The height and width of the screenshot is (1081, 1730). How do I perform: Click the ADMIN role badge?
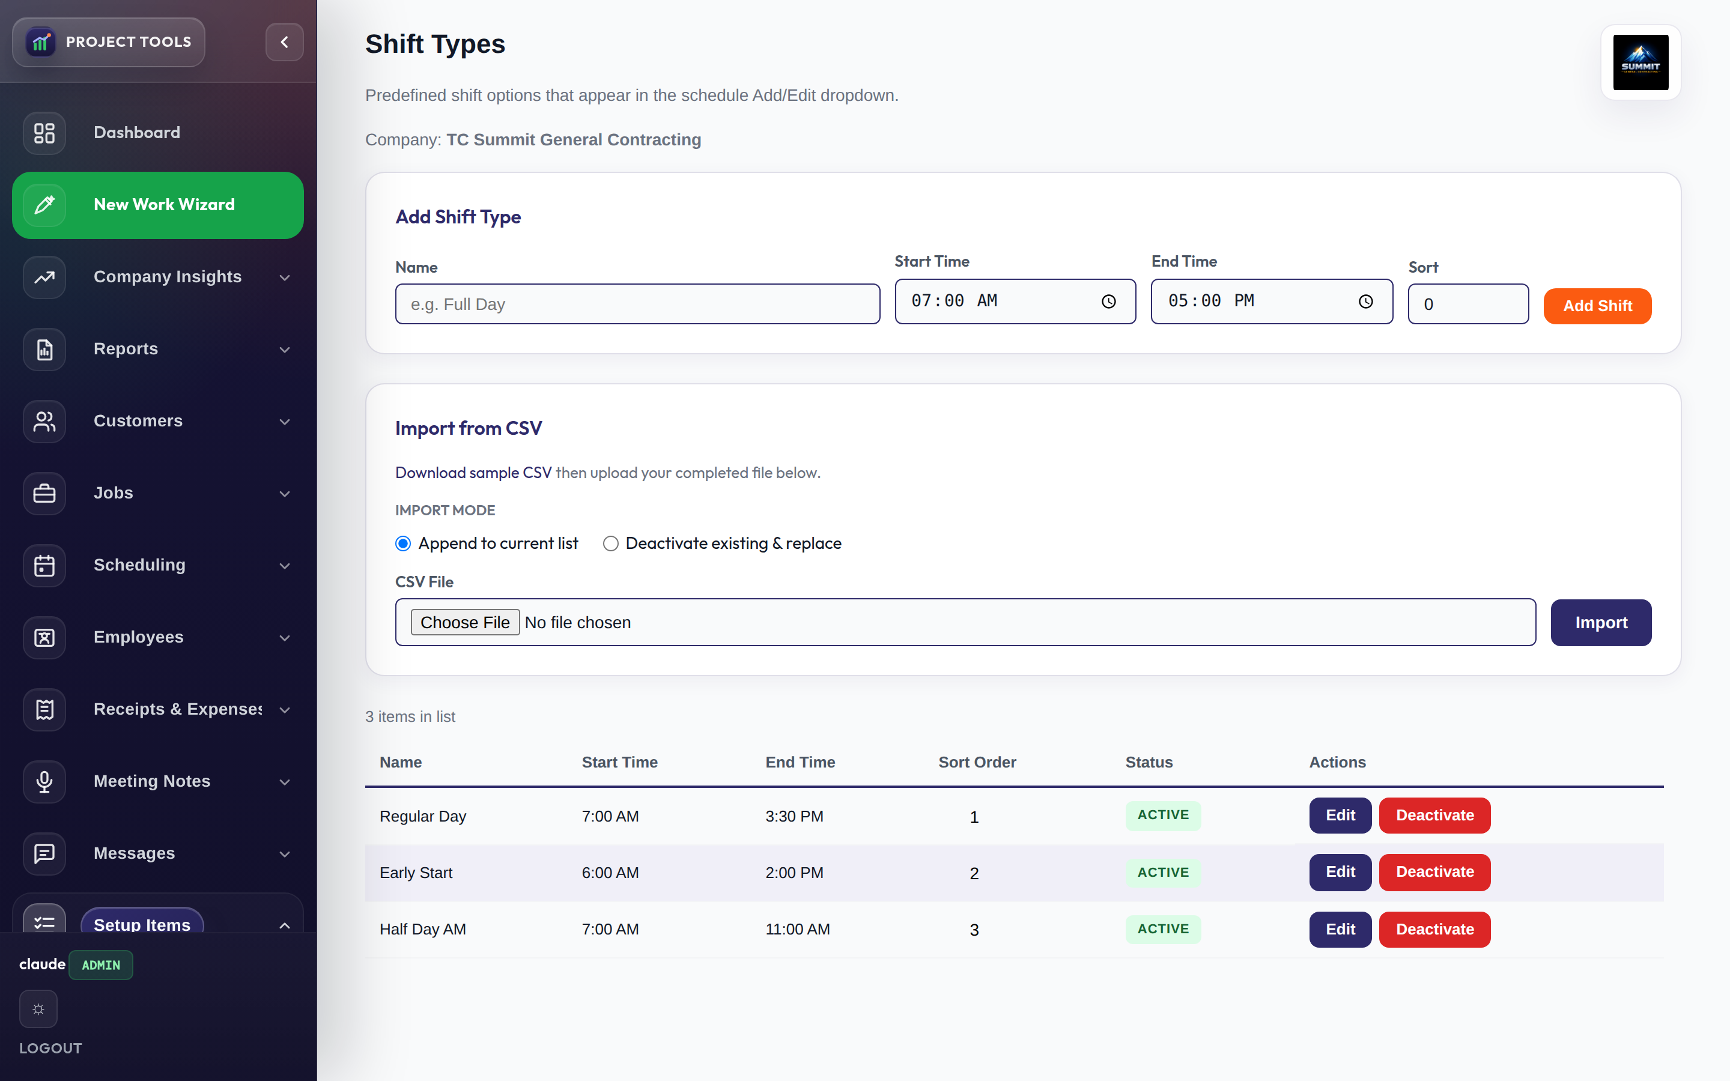101,965
